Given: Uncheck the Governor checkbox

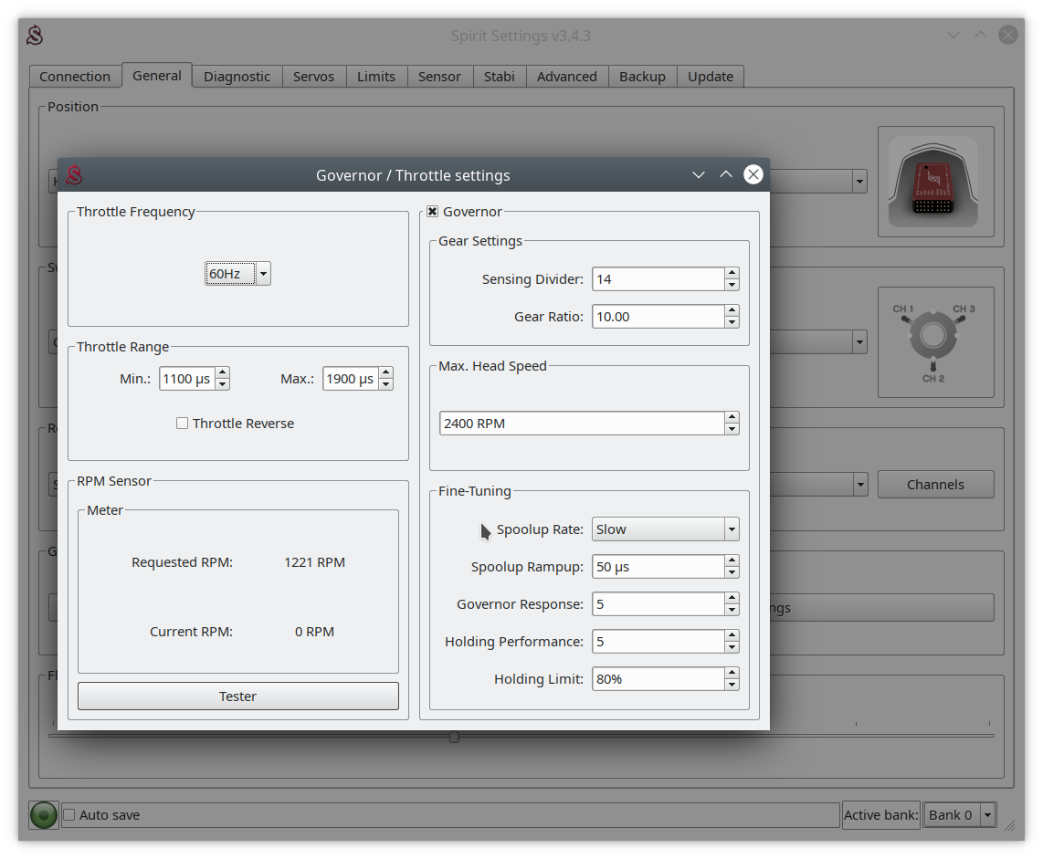Looking at the screenshot, I should coord(433,212).
